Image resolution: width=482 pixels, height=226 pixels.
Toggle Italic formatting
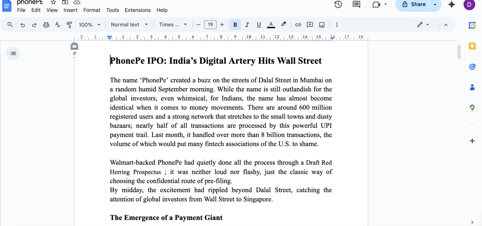247,25
